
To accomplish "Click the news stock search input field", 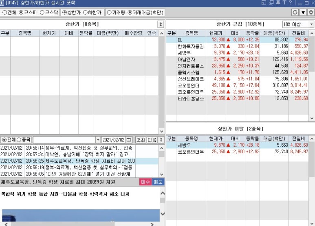I will click(x=64, y=140).
